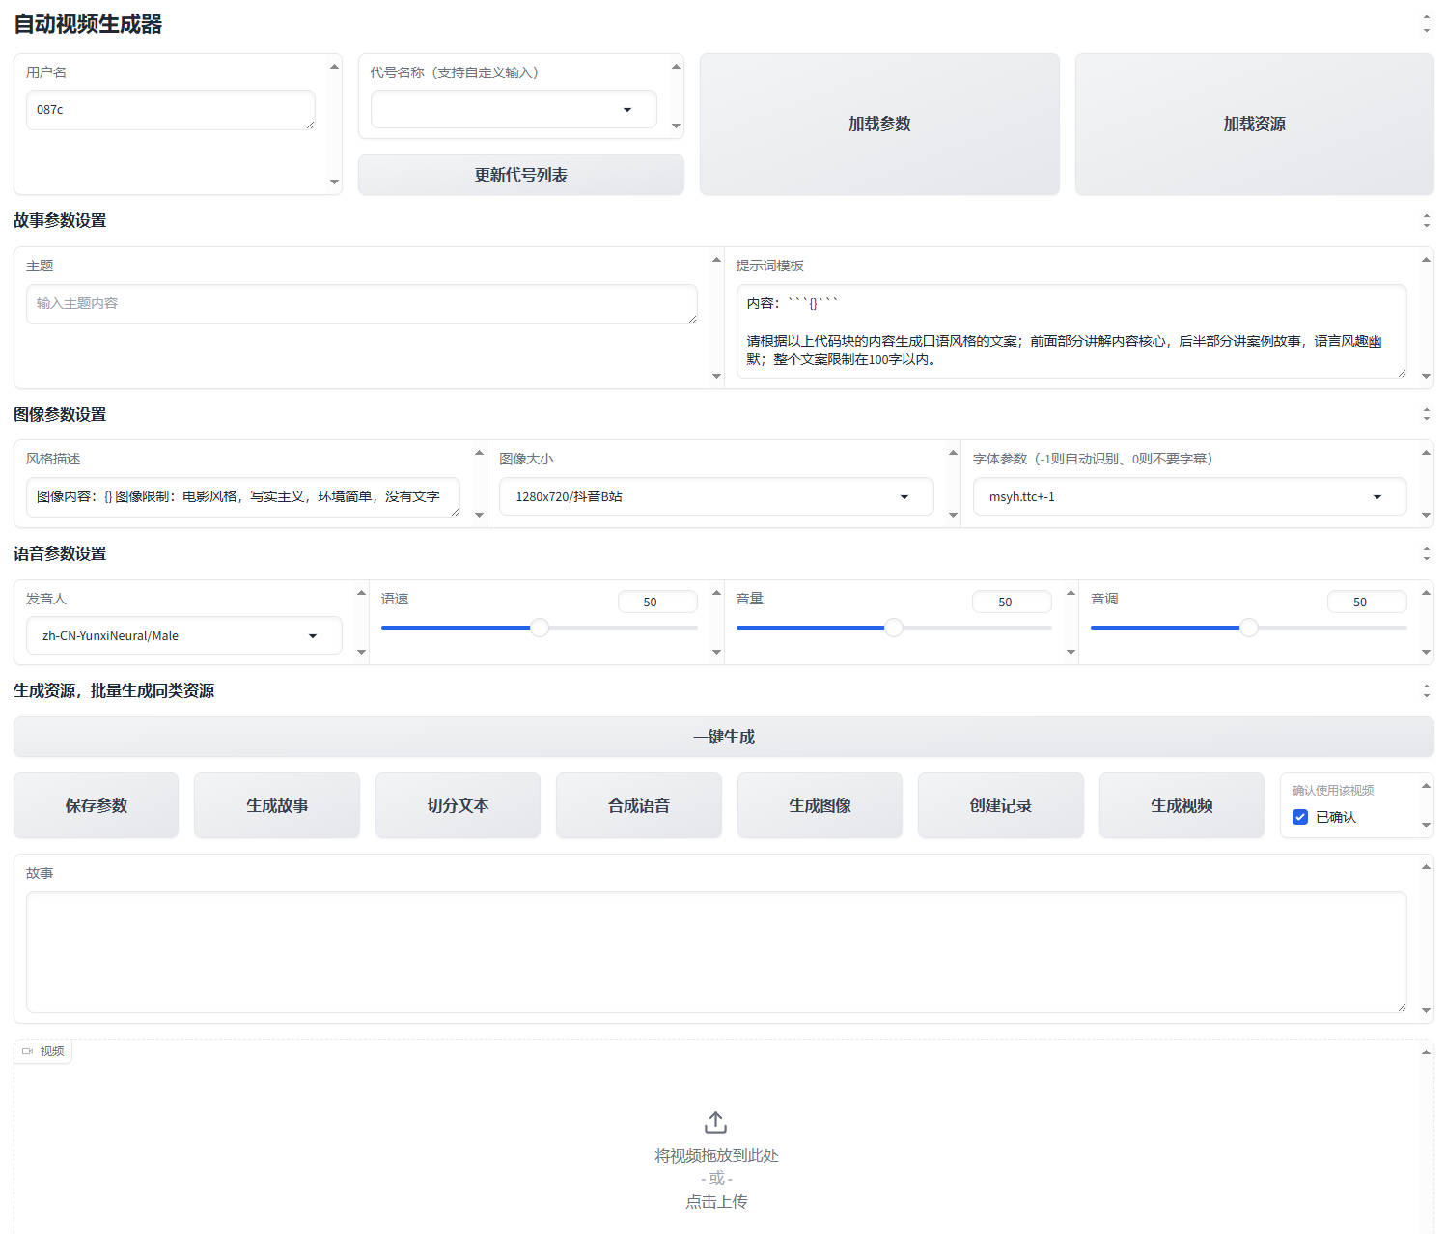Toggle the 已确认 checkbox
This screenshot has width=1446, height=1234.
tap(1300, 817)
